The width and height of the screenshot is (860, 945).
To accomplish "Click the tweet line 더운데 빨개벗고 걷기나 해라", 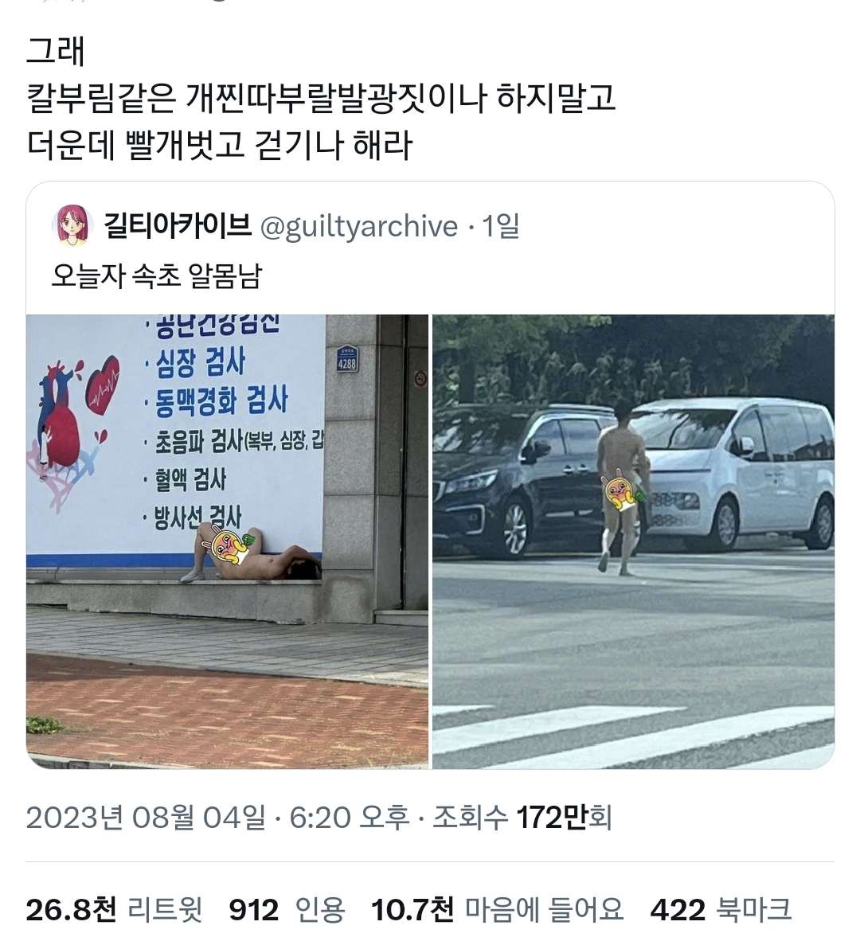I will coord(219,145).
